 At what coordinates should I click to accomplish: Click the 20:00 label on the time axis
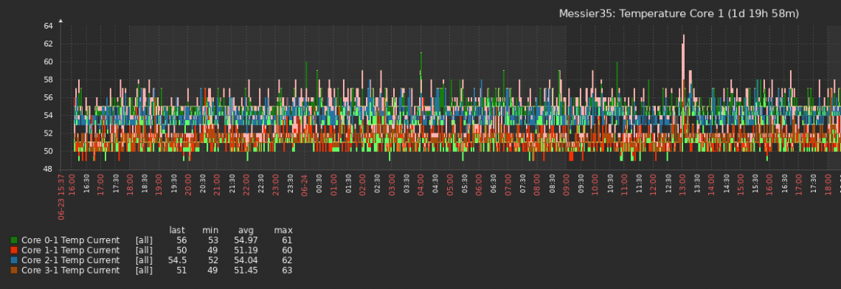188,184
